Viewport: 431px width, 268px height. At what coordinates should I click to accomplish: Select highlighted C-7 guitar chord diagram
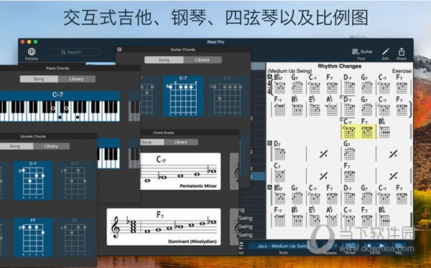[x=183, y=96]
